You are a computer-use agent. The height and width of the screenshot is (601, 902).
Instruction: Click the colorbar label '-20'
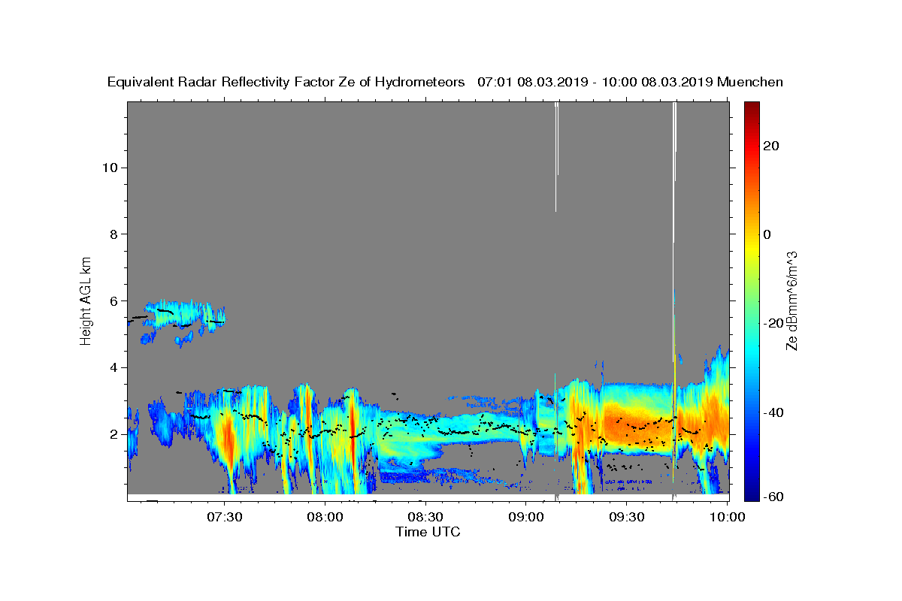pyautogui.click(x=774, y=323)
